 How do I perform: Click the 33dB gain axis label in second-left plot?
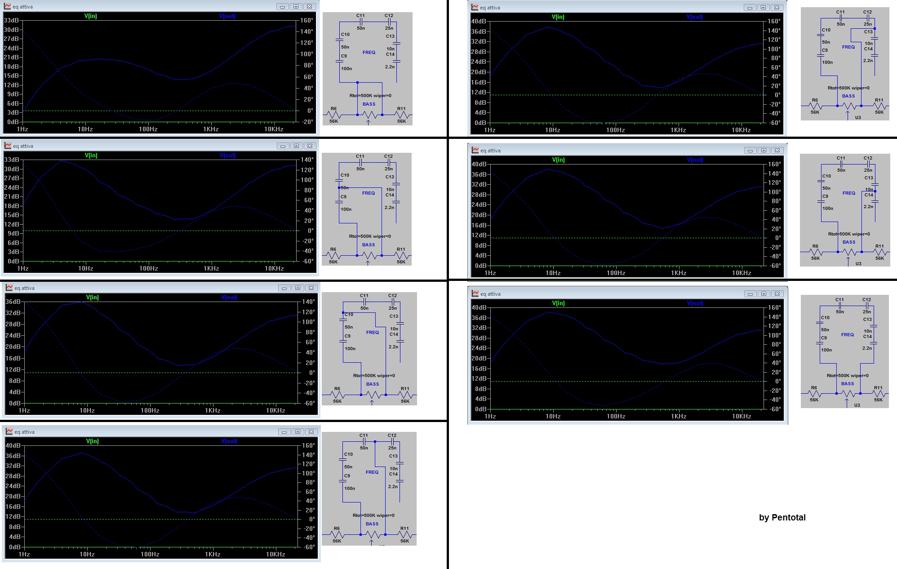(12, 160)
